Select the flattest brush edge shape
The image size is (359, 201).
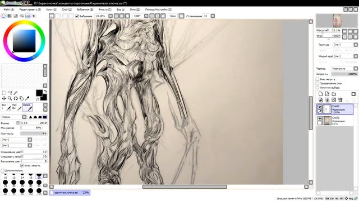coord(45,117)
